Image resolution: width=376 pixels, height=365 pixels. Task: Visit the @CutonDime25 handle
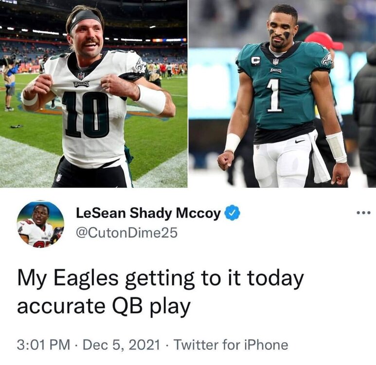coord(126,233)
